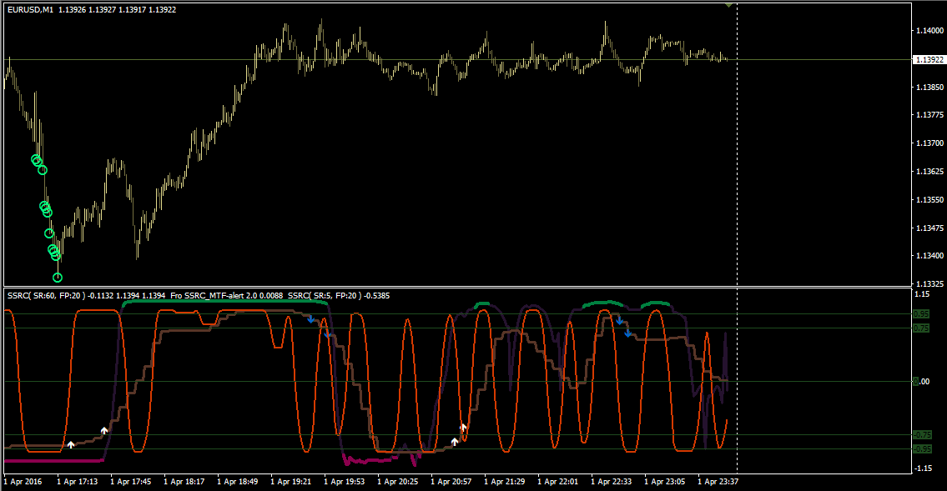The image size is (947, 491).
Task: Click the chart shift triangle marker at top
Action: point(729,6)
